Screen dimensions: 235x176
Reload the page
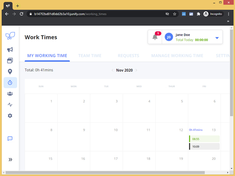tap(22, 14)
